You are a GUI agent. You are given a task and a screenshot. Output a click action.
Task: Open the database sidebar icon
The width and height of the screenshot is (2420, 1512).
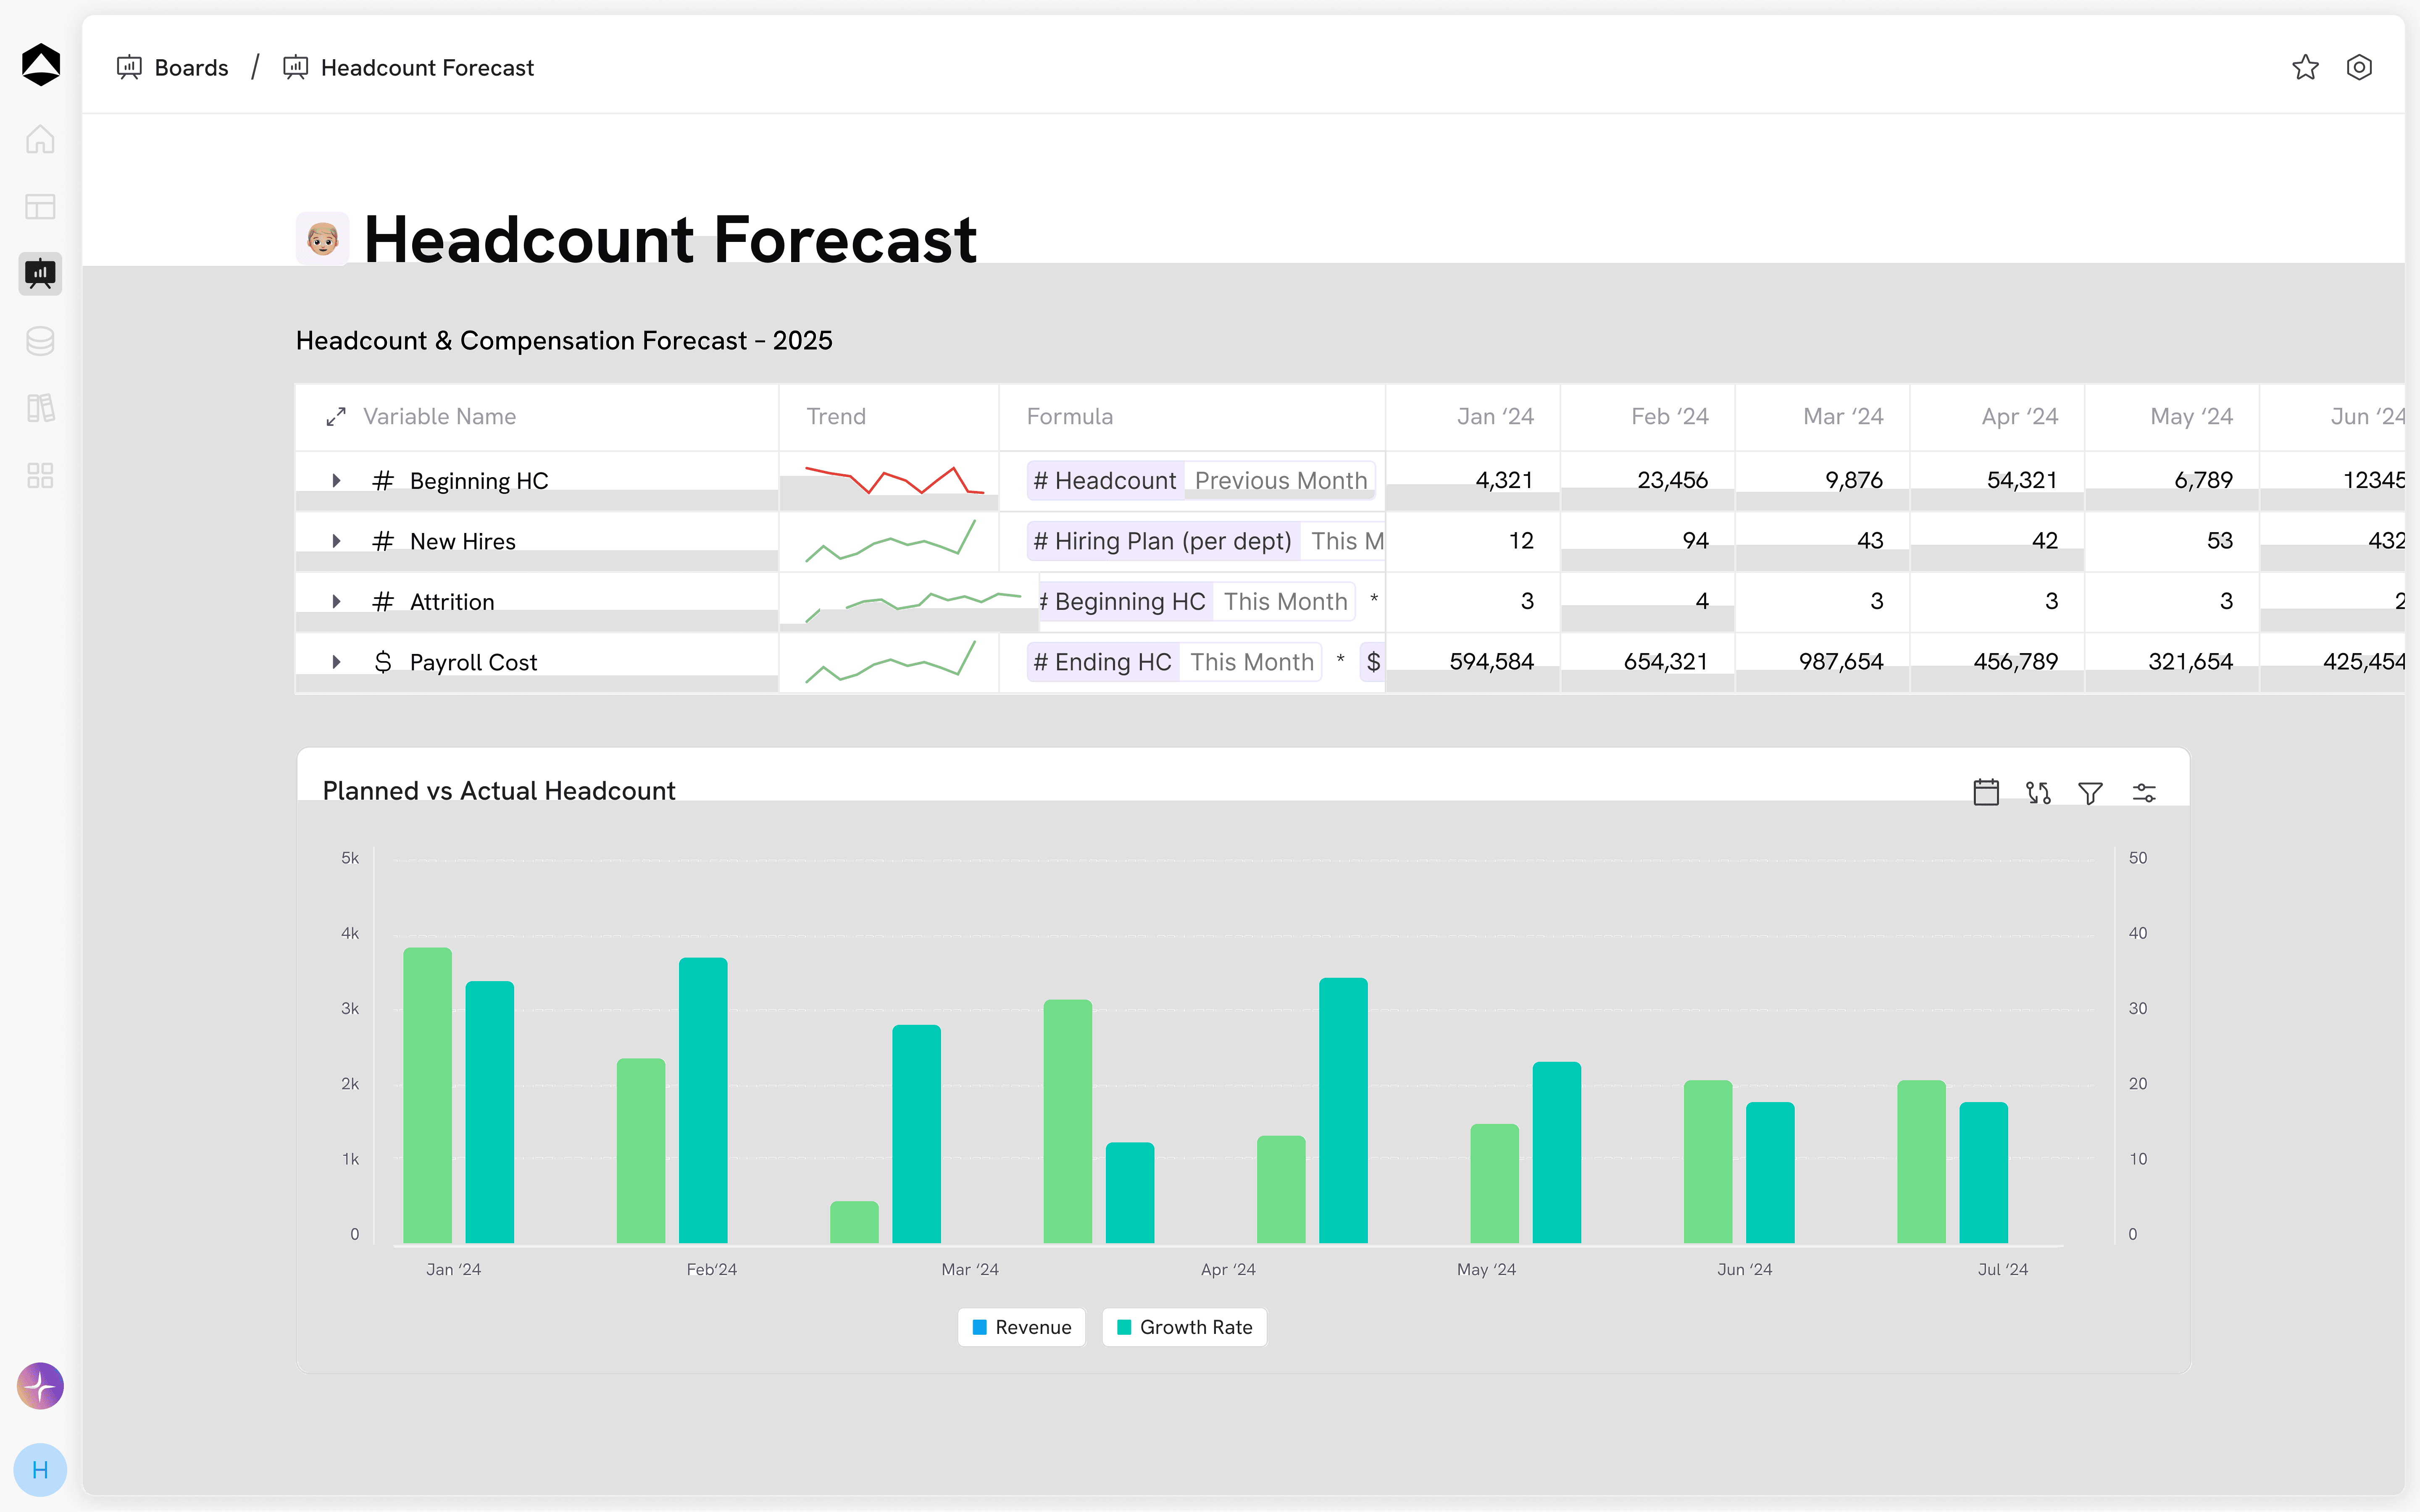click(40, 341)
